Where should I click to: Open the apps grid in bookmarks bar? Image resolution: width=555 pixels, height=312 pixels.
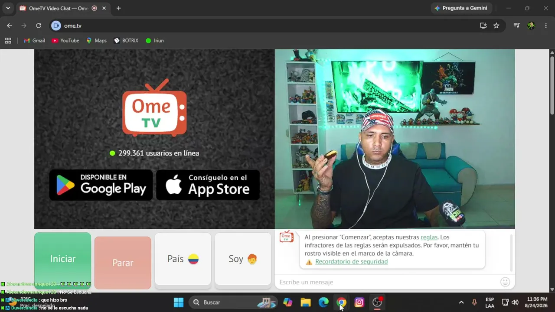point(8,41)
